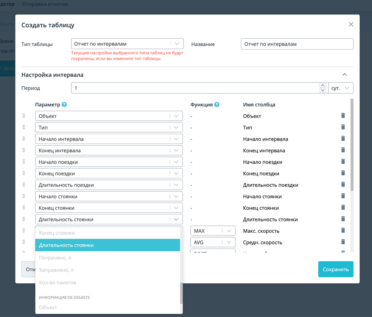Switch to Отправка отчетов tab
The image size is (372, 317).
click(45, 4)
